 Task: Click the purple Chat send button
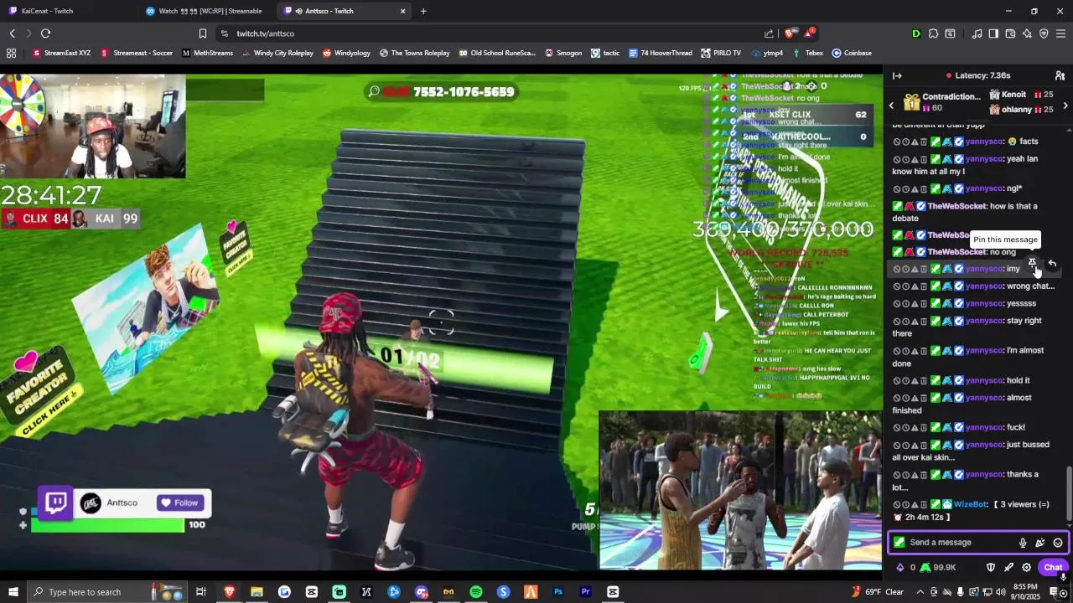point(1053,567)
